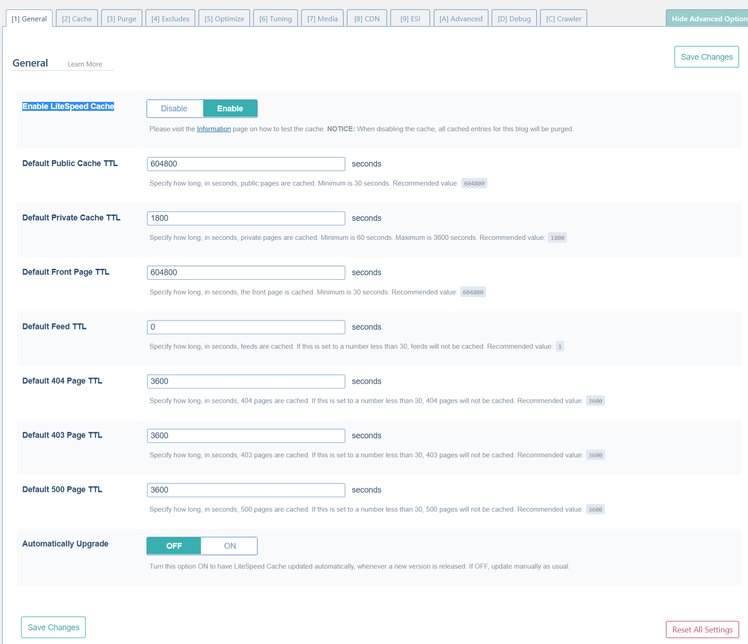Image resolution: width=748 pixels, height=644 pixels.
Task: Open the [3] Purge tab
Action: click(x=121, y=19)
